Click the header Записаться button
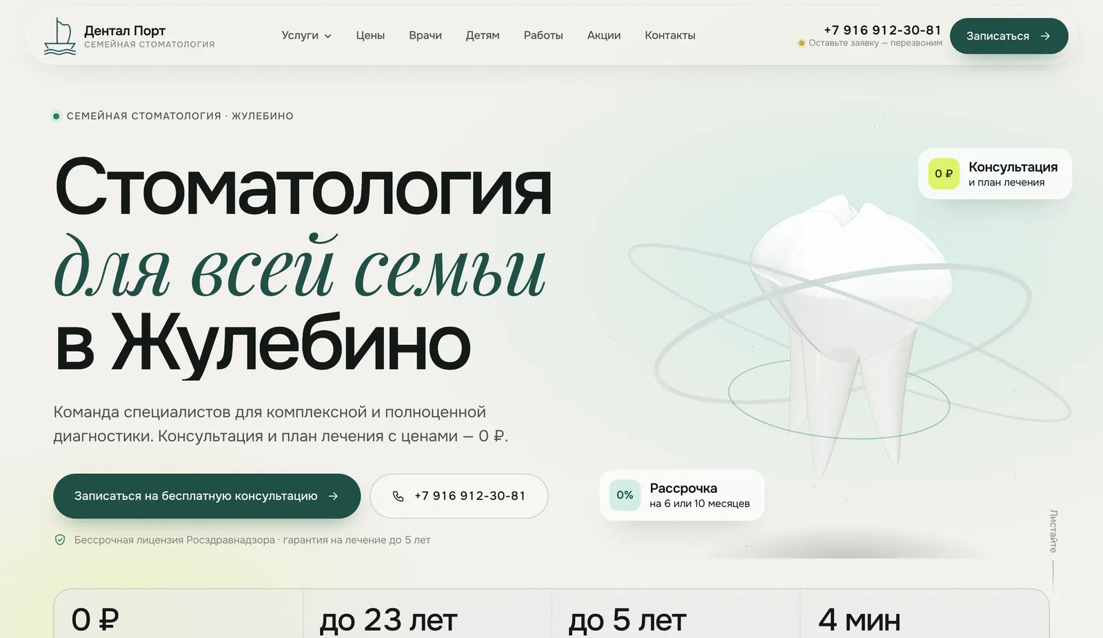Viewport: 1103px width, 638px height. pyautogui.click(x=1009, y=36)
